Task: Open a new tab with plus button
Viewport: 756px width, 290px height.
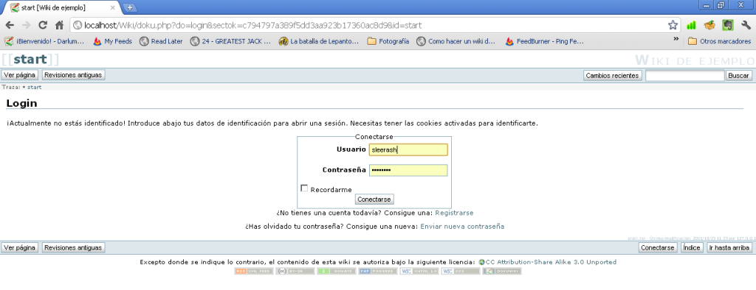Action: click(x=129, y=7)
